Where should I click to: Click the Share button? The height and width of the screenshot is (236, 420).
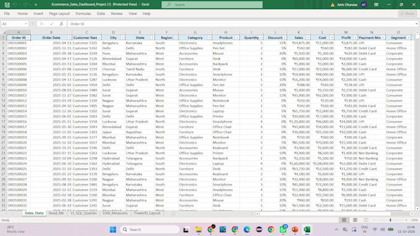coord(408,14)
